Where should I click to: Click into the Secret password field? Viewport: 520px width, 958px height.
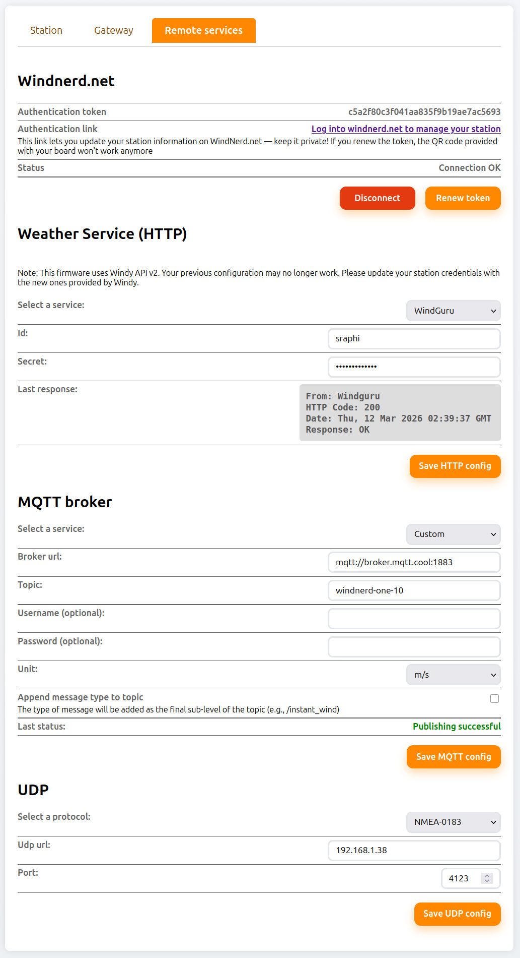click(414, 367)
